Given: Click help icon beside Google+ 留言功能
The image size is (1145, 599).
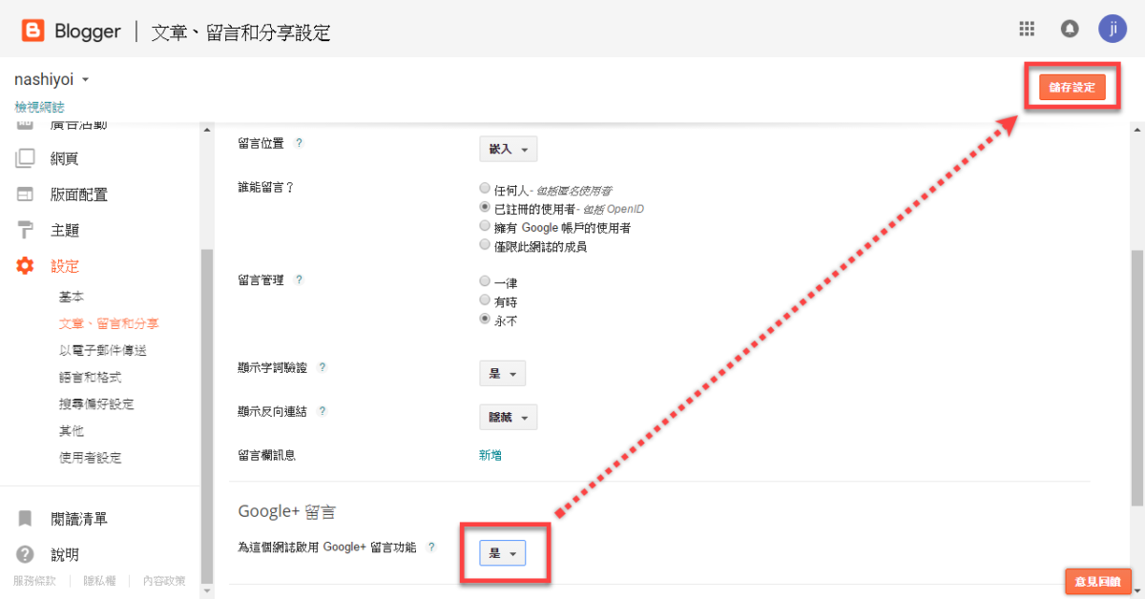Looking at the screenshot, I should [x=431, y=547].
